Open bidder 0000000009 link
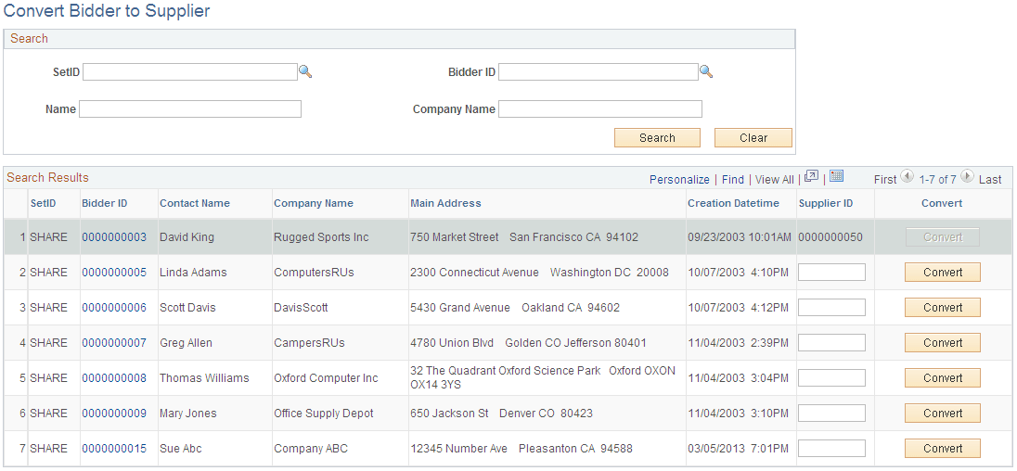1017x471 pixels. [x=114, y=413]
